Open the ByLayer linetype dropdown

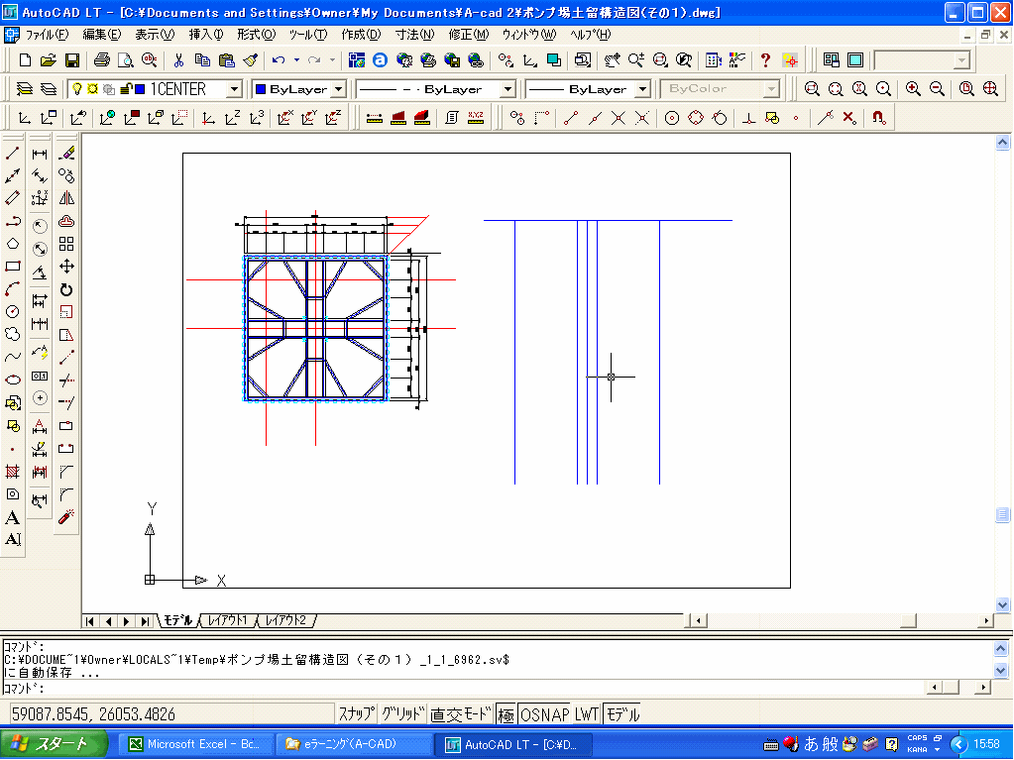click(508, 89)
